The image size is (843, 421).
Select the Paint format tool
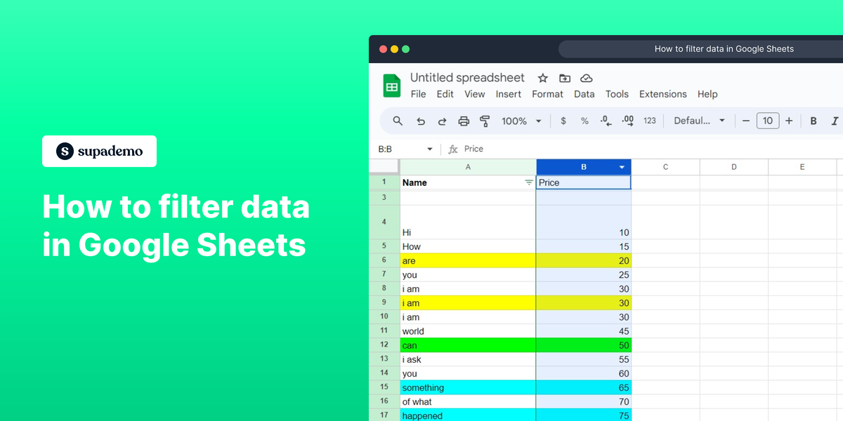[x=485, y=121]
